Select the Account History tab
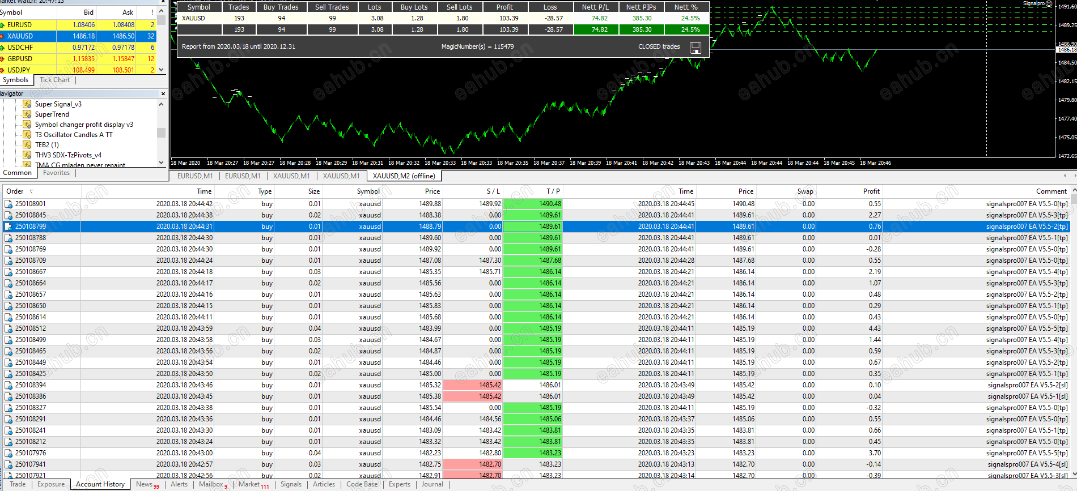 coord(100,484)
